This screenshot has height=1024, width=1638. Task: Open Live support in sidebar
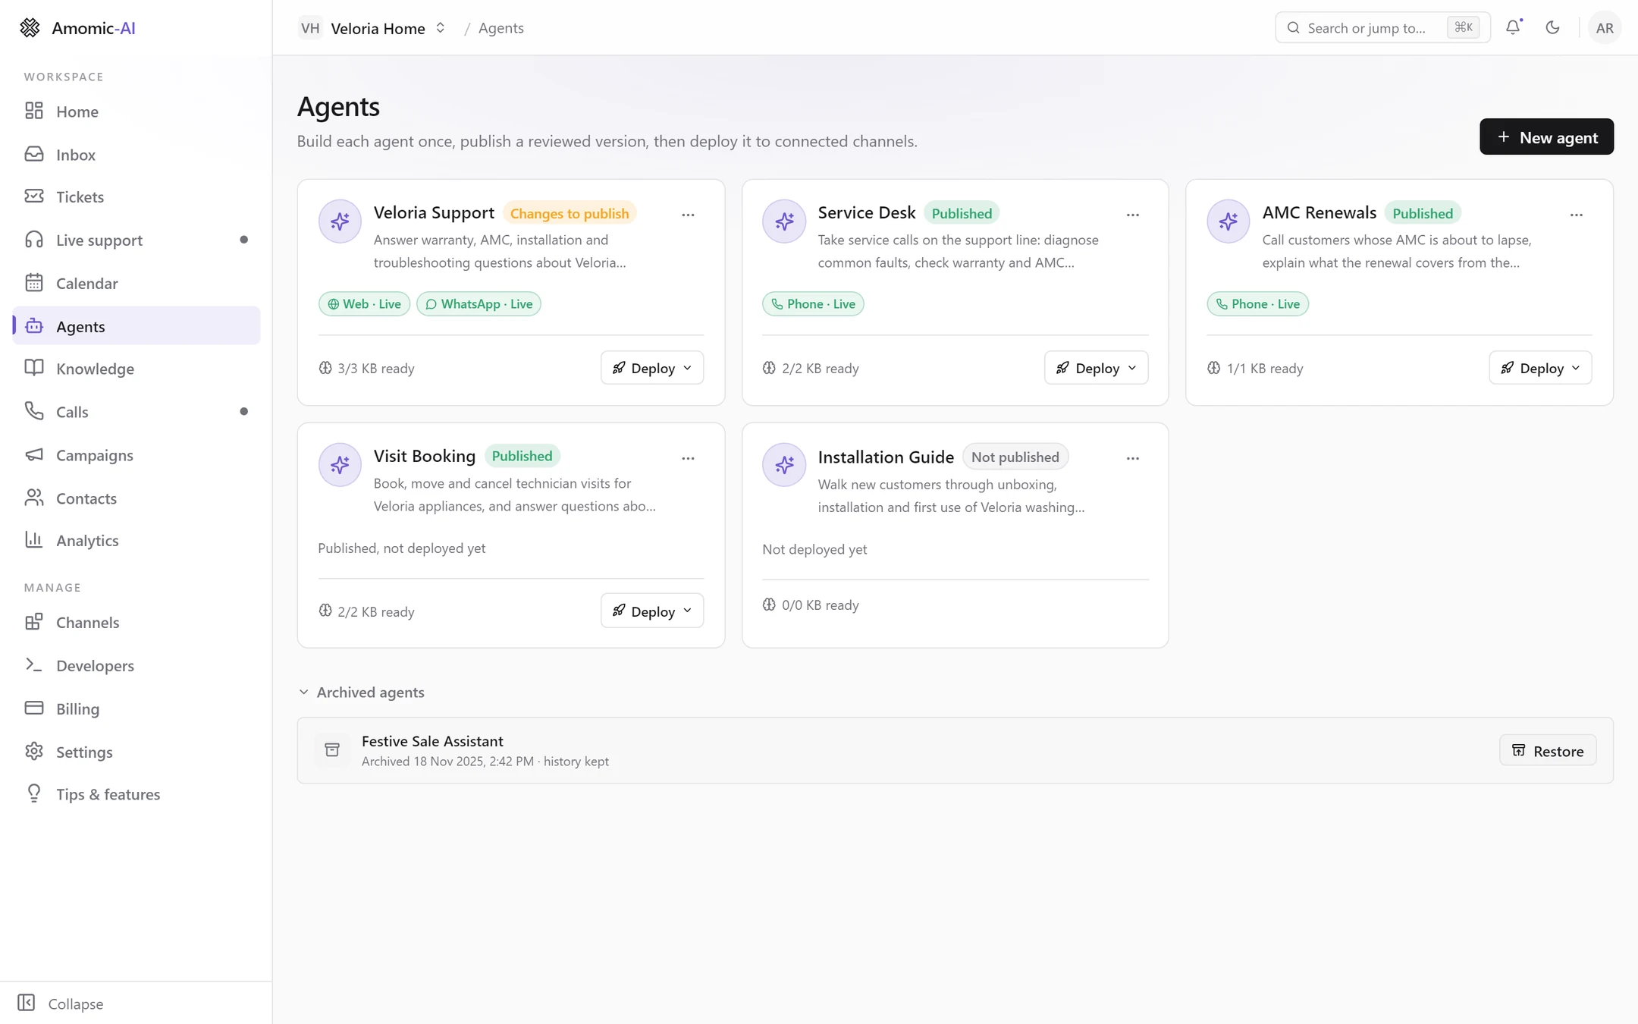(x=136, y=240)
